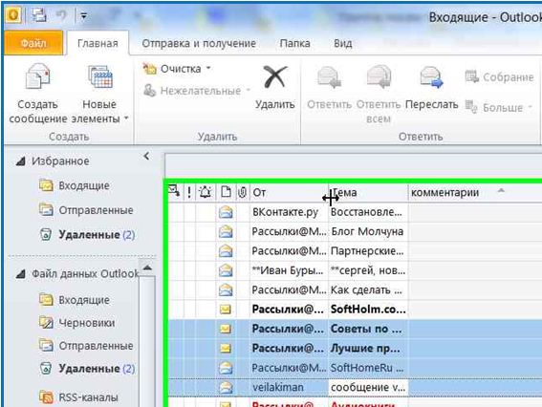Open Отправленные folder under Избранное

(86, 210)
